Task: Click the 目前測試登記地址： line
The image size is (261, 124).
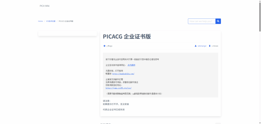Action: pyautogui.click(x=114, y=85)
